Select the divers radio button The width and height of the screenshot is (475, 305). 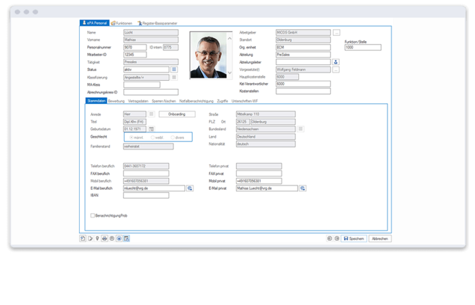(173, 138)
